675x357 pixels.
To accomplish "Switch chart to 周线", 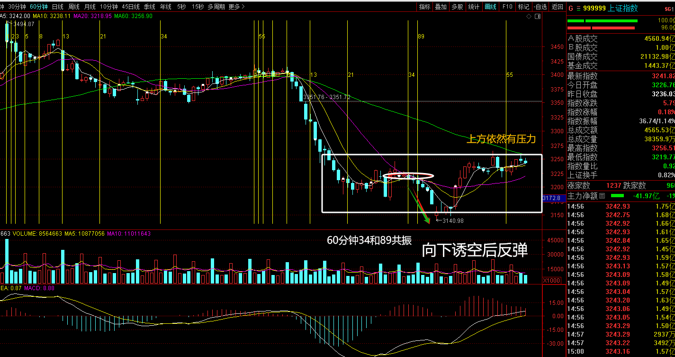I will [x=74, y=7].
